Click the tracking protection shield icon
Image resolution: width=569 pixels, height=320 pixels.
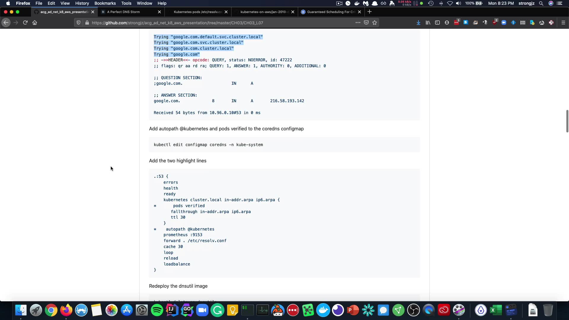point(79,23)
